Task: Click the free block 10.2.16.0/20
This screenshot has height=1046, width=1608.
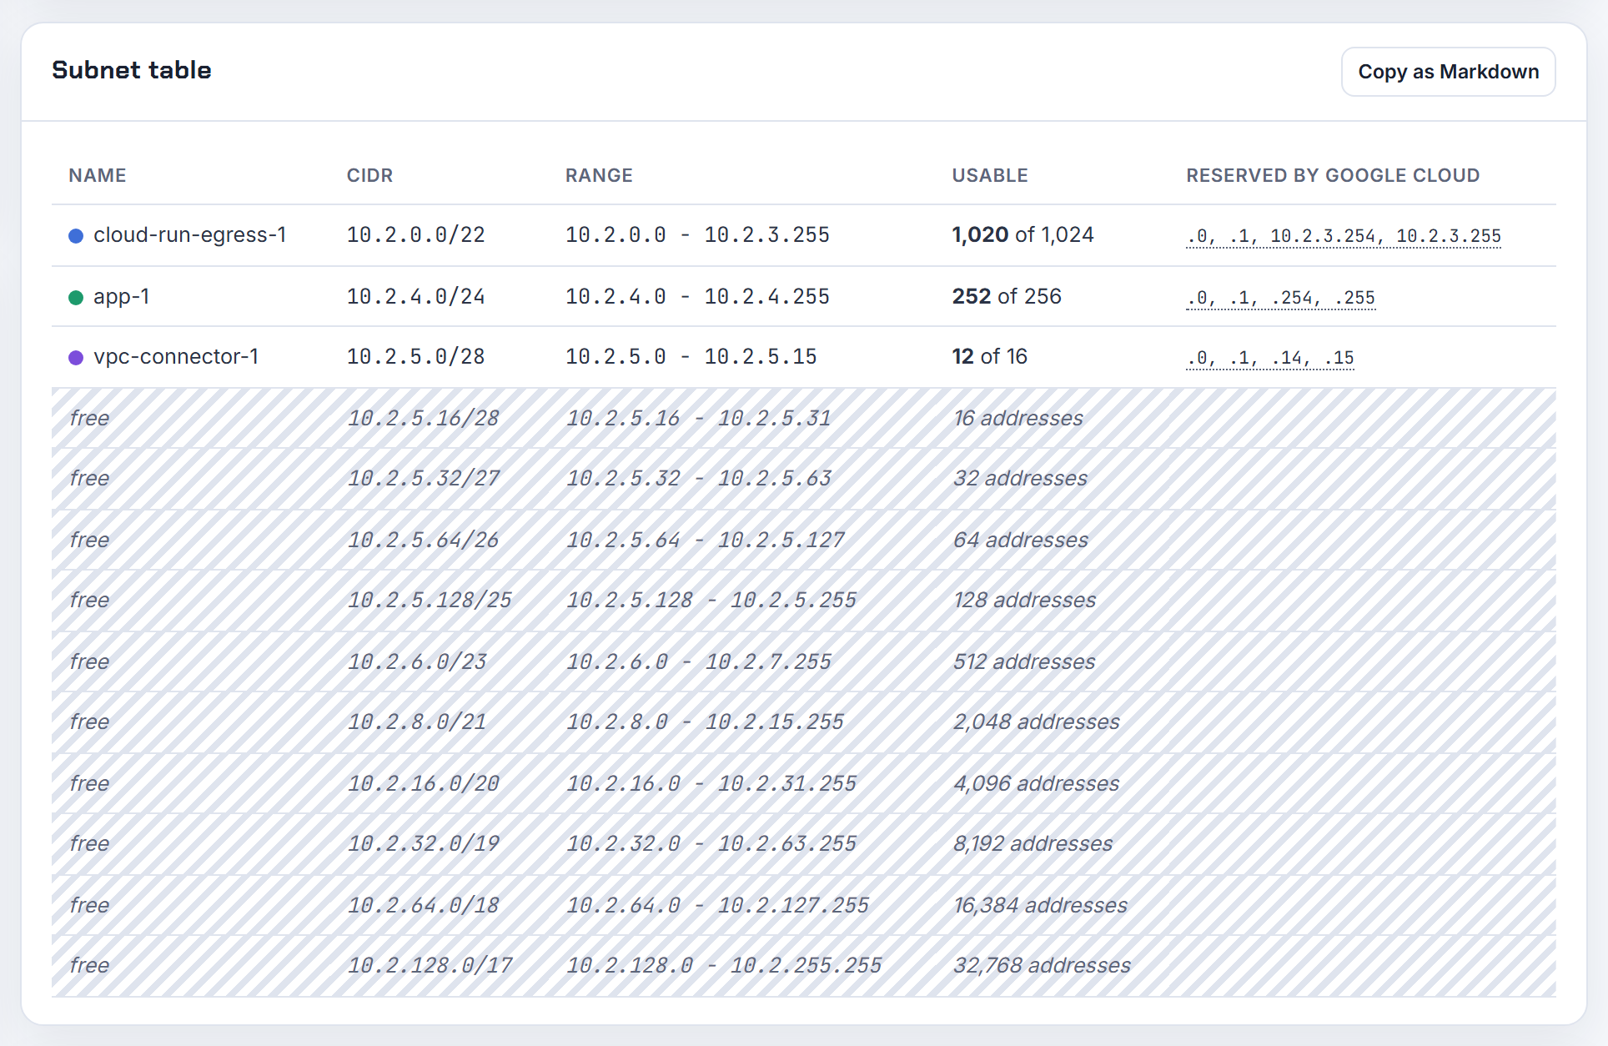Action: (804, 783)
